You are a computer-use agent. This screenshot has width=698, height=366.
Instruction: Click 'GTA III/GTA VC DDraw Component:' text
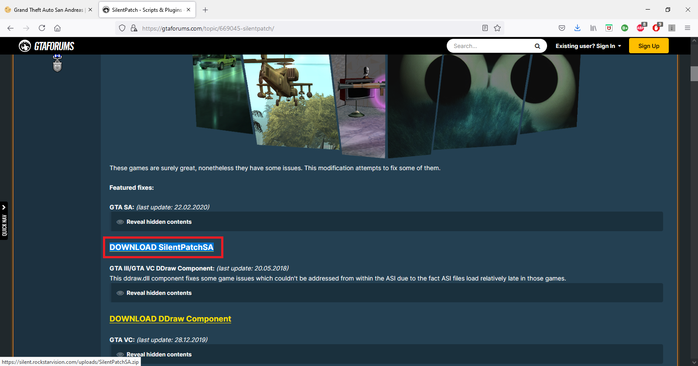click(x=162, y=268)
